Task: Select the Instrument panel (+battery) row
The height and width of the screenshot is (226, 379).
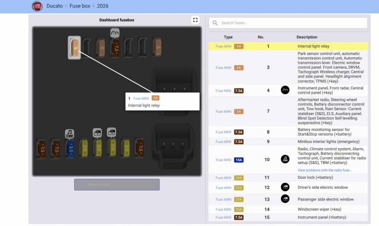Action: click(288, 217)
